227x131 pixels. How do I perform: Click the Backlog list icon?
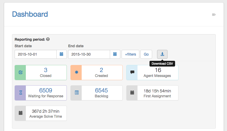coord(76,93)
